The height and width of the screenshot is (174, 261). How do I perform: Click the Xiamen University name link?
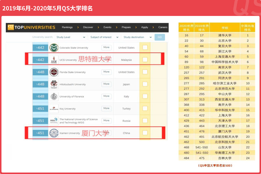(x=70, y=133)
